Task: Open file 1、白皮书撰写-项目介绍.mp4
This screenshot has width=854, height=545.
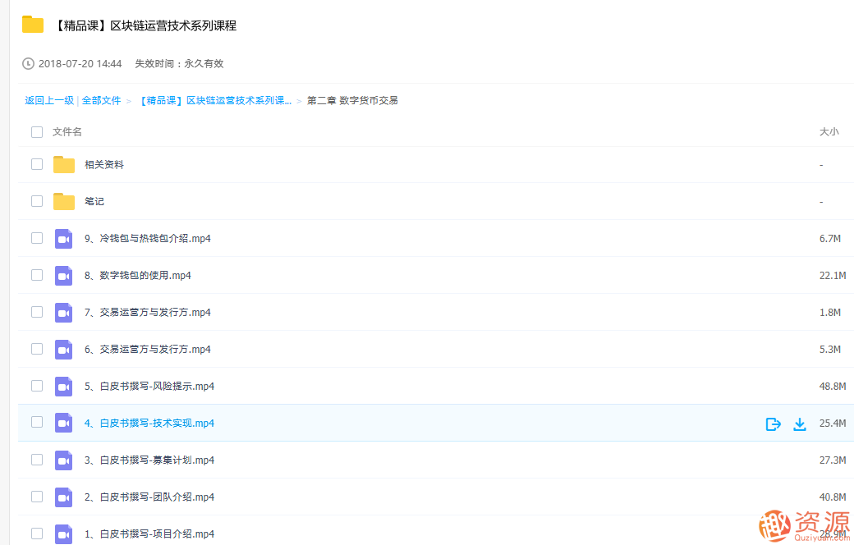Action: [149, 534]
